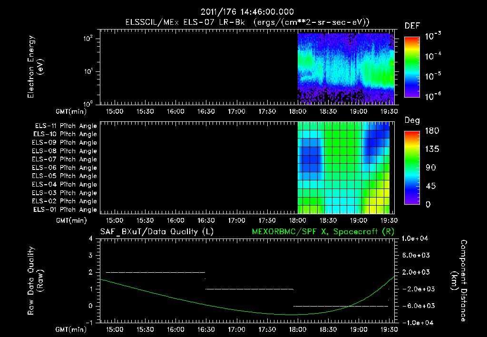Click the 10^-3 value on DEF scale
487x337 pixels.
coord(433,36)
